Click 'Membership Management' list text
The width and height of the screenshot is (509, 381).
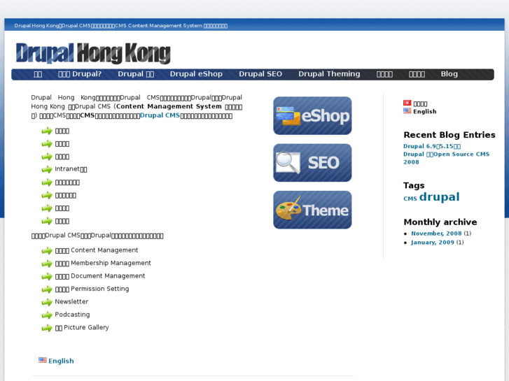click(x=111, y=263)
